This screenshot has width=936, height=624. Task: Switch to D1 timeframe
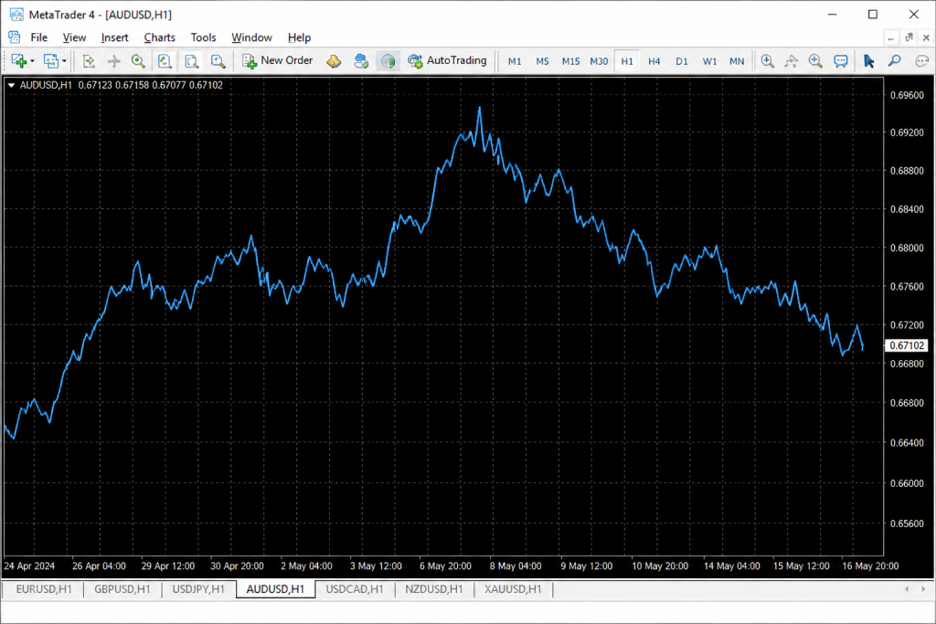[x=682, y=61]
